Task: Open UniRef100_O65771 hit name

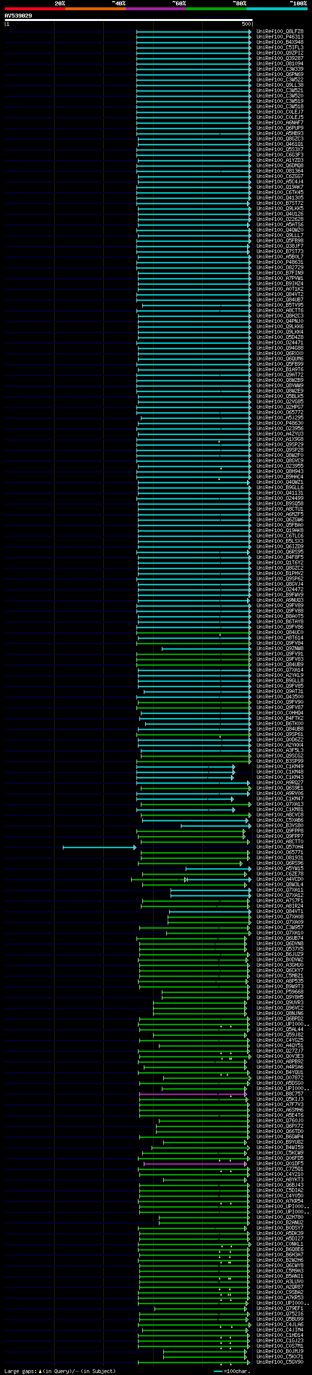Action: 279,853
